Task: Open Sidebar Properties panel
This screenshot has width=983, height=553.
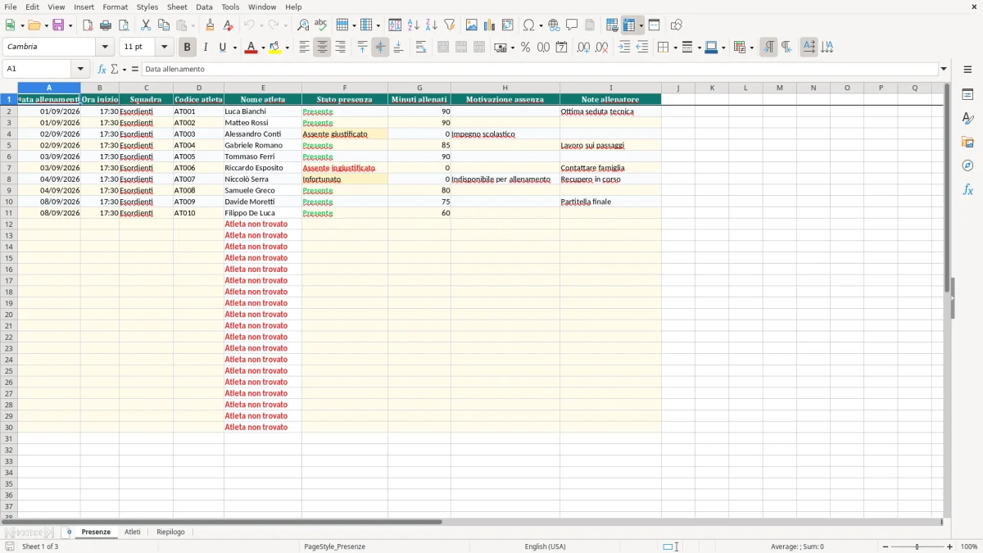Action: coord(967,95)
